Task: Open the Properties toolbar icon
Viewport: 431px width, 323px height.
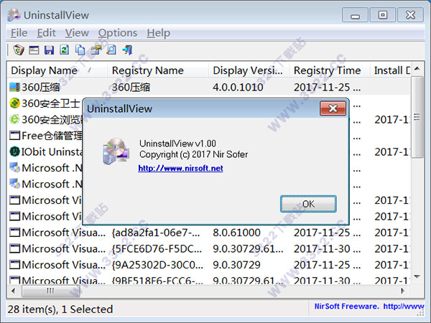Action: (34, 50)
